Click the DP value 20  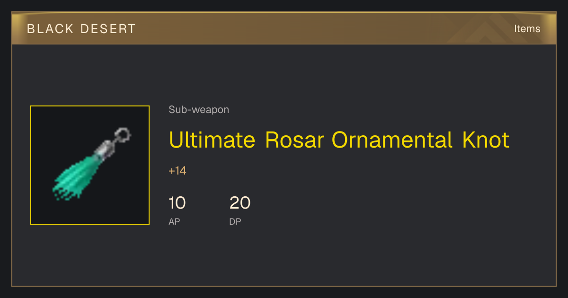(240, 203)
